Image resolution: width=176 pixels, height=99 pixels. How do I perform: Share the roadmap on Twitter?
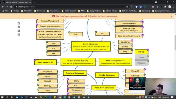tap(19, 23)
